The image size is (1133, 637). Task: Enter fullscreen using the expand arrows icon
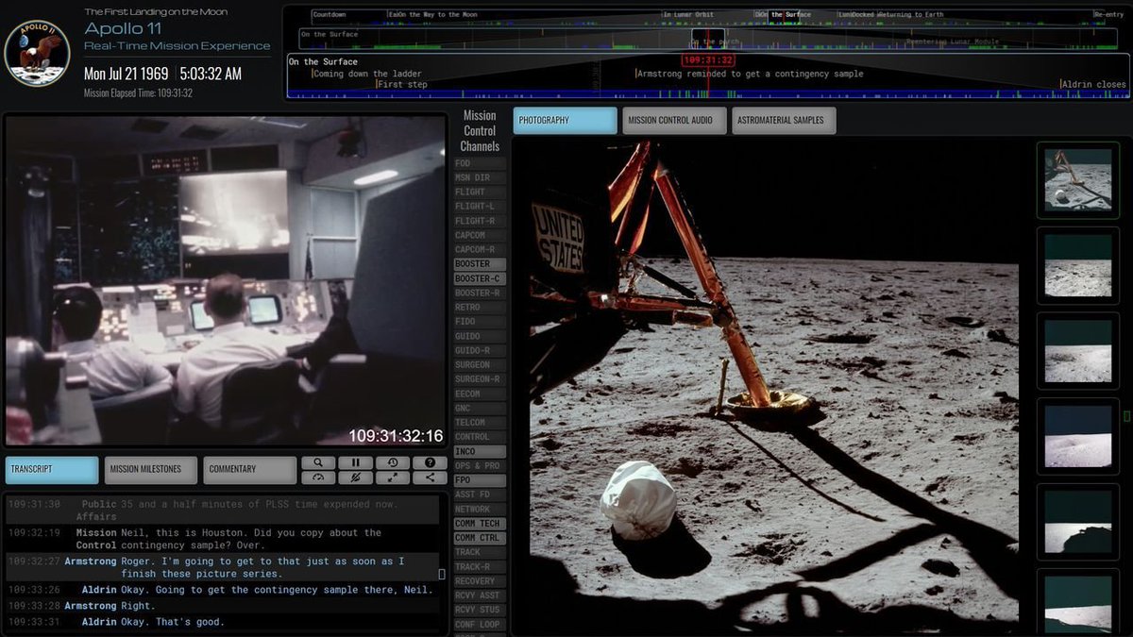pyautogui.click(x=393, y=479)
